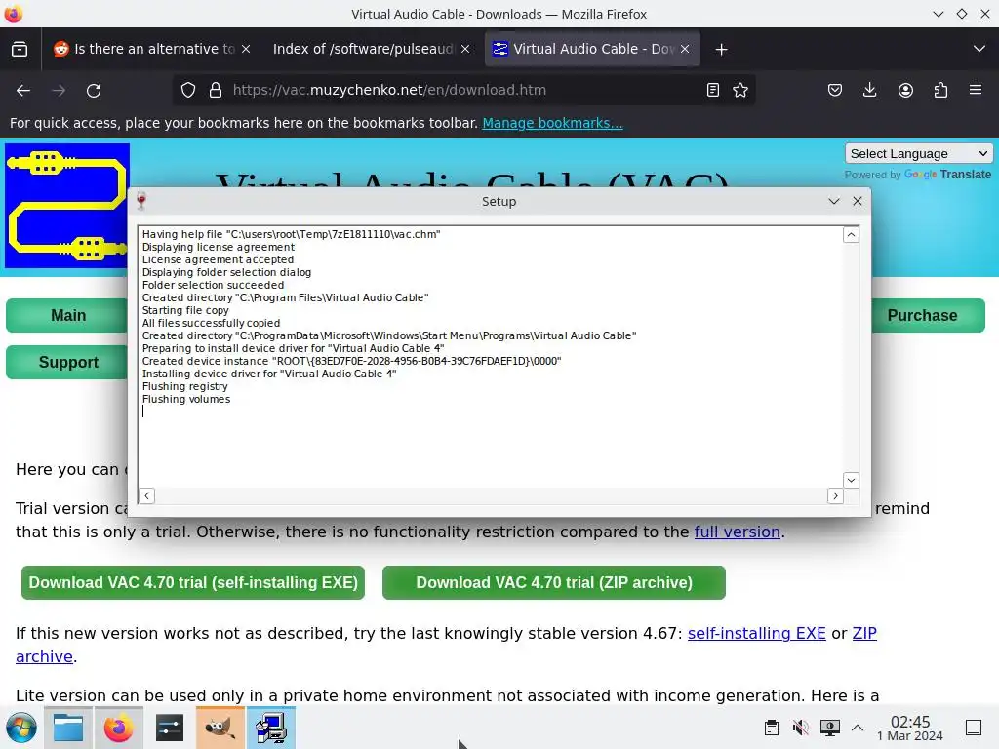Screen dimensions: 999x749
Task: Click the Setup installer taskbar icon
Action: tap(271, 728)
